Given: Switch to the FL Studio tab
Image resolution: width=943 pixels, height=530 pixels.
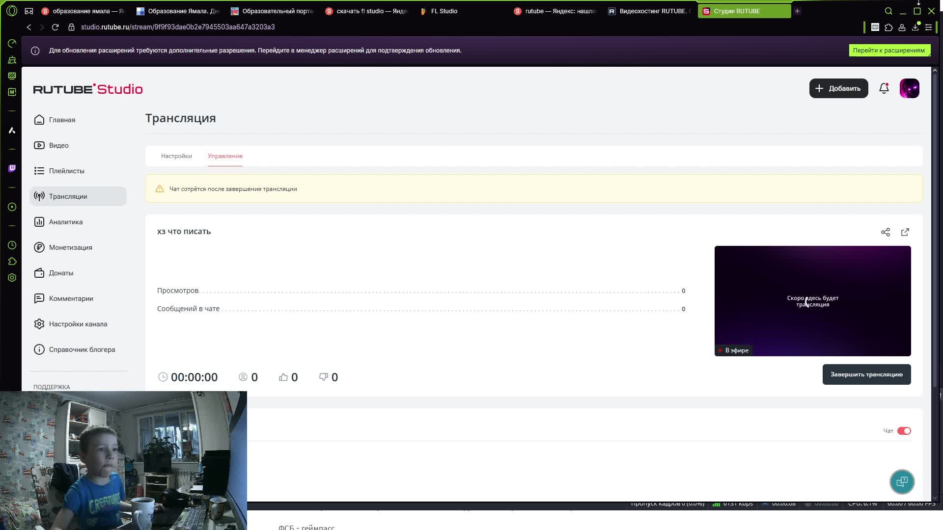Looking at the screenshot, I should tap(462, 11).
